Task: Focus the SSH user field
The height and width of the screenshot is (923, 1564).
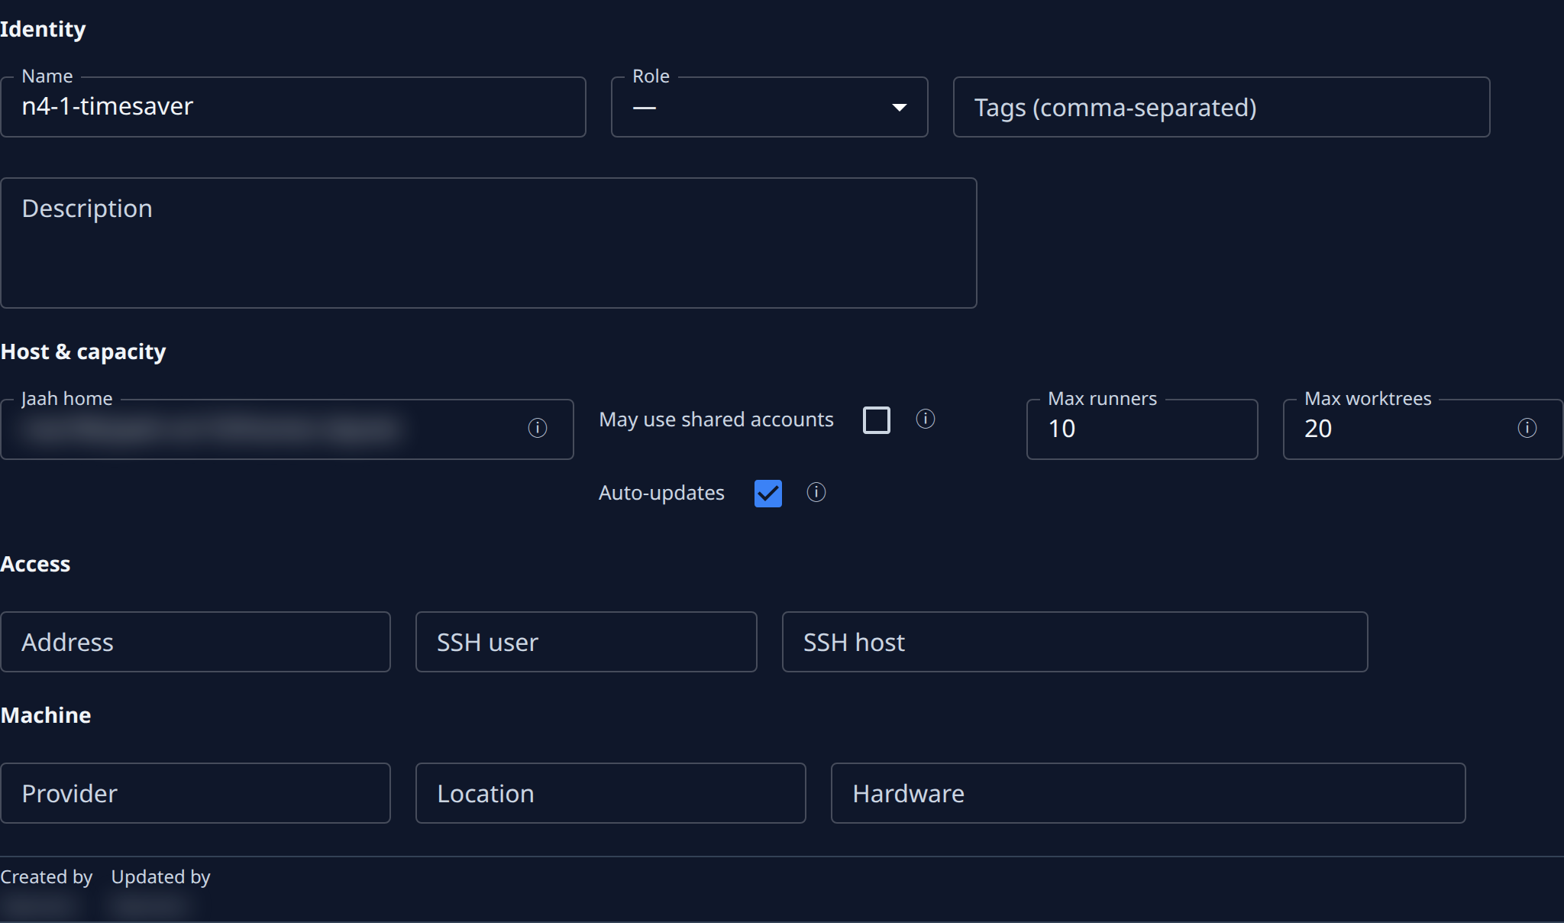Action: click(x=586, y=642)
